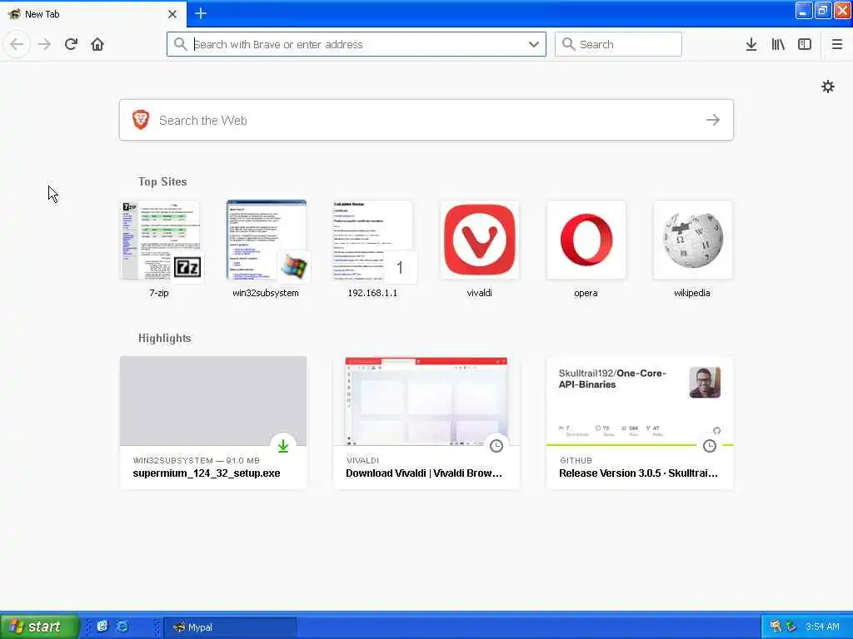This screenshot has height=639, width=853.
Task: Reload the current page
Action: (71, 44)
